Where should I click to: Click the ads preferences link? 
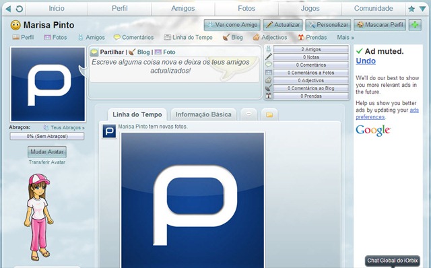387,114
